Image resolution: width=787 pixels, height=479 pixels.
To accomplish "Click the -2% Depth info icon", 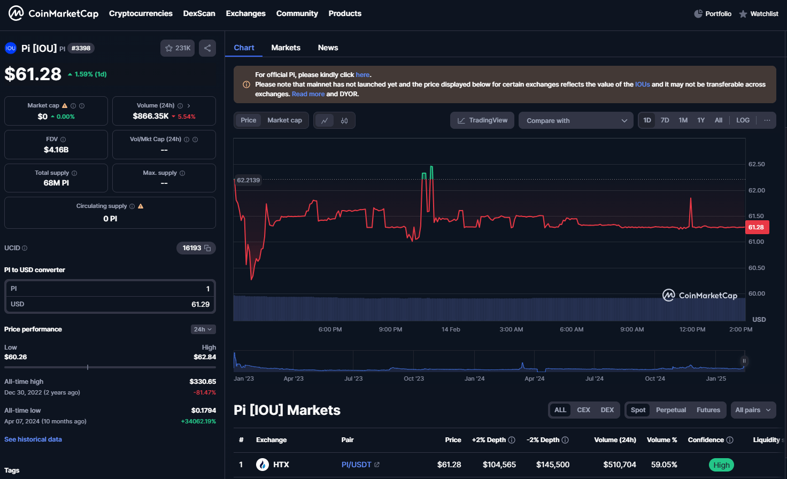I will coord(565,440).
